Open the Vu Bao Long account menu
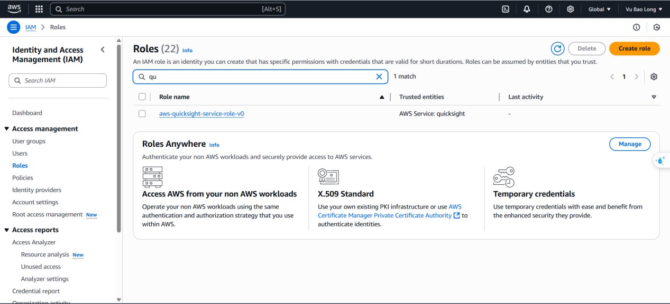The width and height of the screenshot is (670, 304). pyautogui.click(x=644, y=9)
